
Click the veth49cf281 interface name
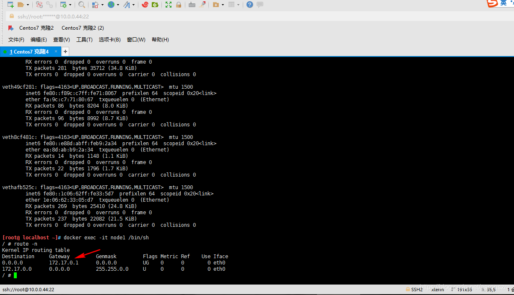coord(18,87)
